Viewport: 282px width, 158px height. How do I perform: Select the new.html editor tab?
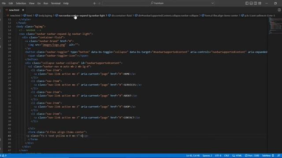pyautogui.click(x=14, y=10)
